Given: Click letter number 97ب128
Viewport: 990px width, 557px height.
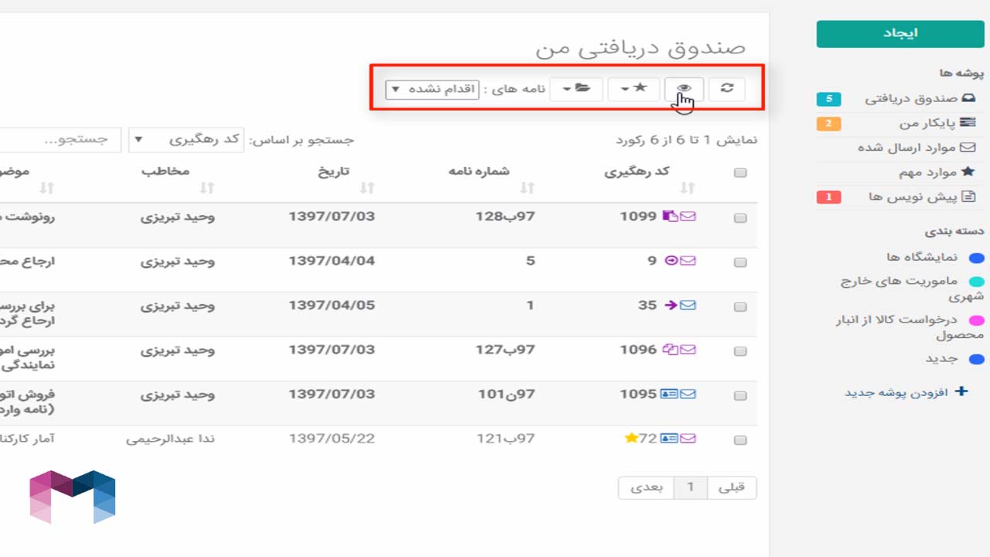Looking at the screenshot, I should coord(505,217).
